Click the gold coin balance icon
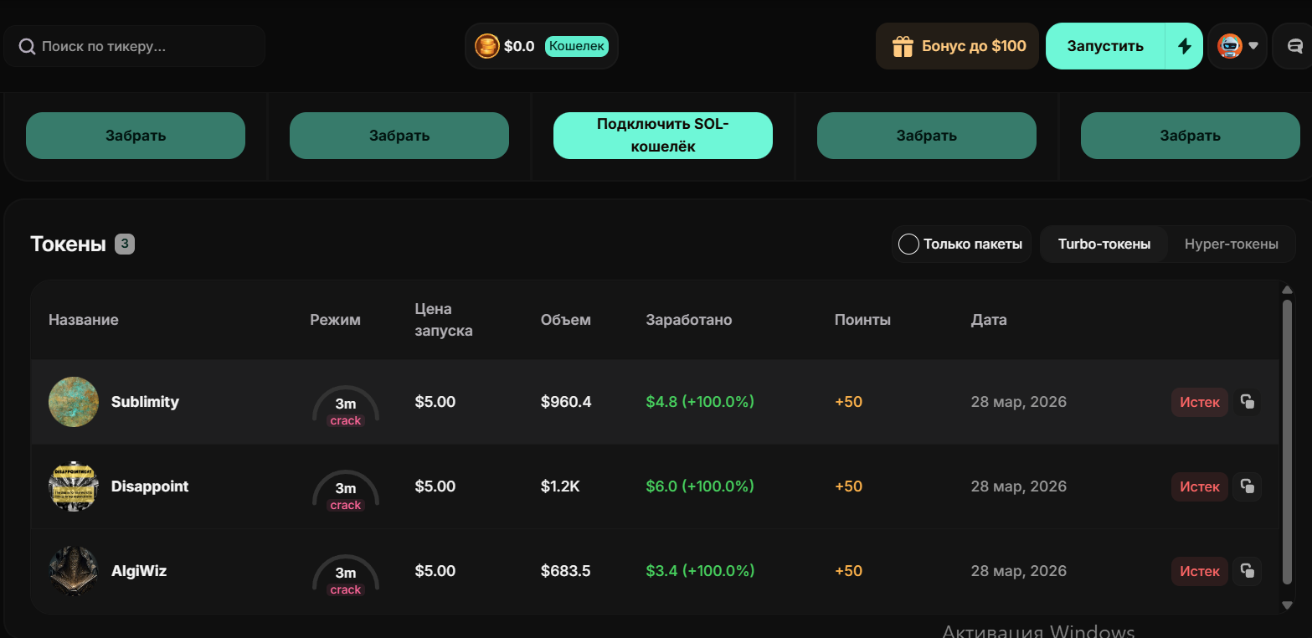1312x638 pixels. pyautogui.click(x=487, y=46)
